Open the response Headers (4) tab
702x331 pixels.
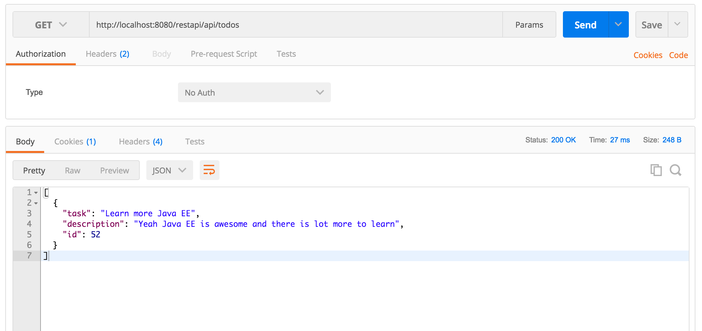(x=141, y=141)
